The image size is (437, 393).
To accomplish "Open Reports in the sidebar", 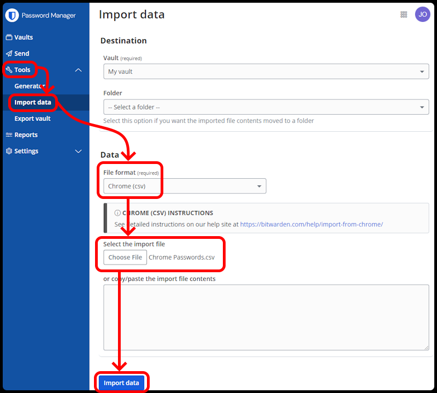I will click(x=26, y=134).
